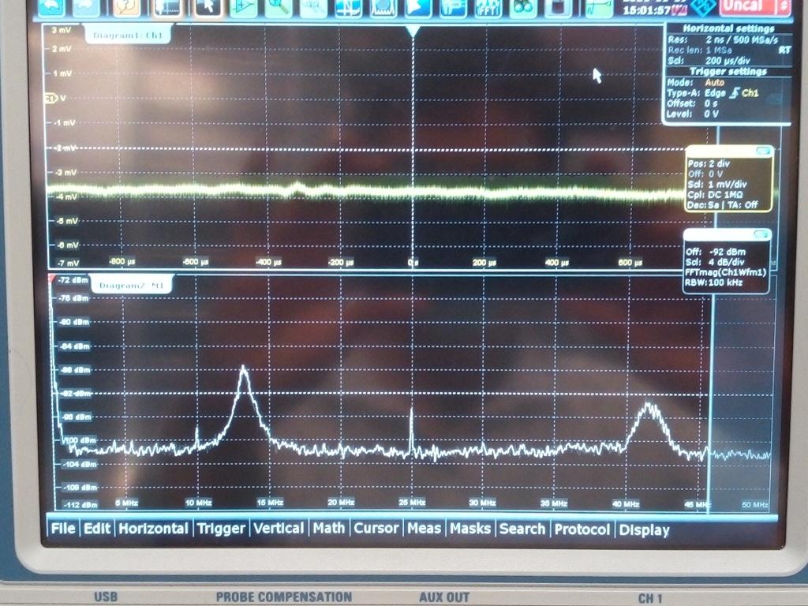Click the Undo arrow icon in toolbar
The width and height of the screenshot is (808, 606).
(51, 7)
